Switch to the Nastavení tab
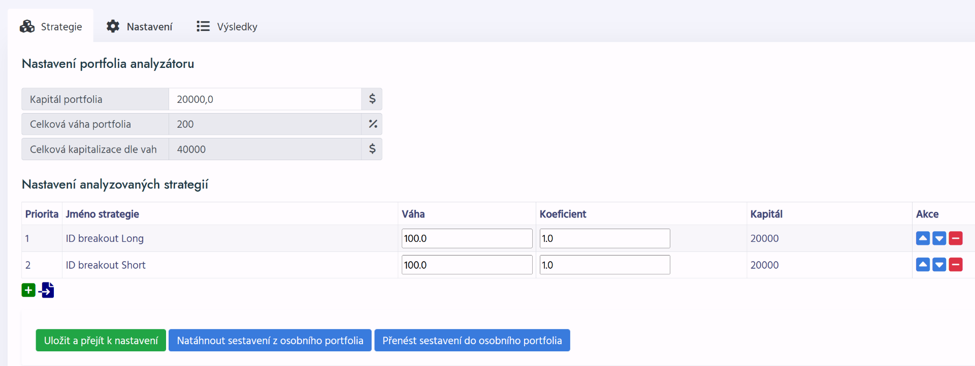The image size is (975, 366). click(140, 26)
